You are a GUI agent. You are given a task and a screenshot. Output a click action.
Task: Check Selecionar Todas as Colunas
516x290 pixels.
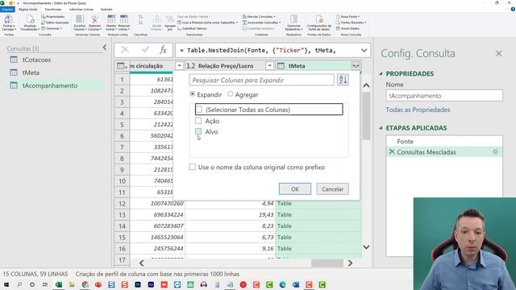tap(199, 110)
